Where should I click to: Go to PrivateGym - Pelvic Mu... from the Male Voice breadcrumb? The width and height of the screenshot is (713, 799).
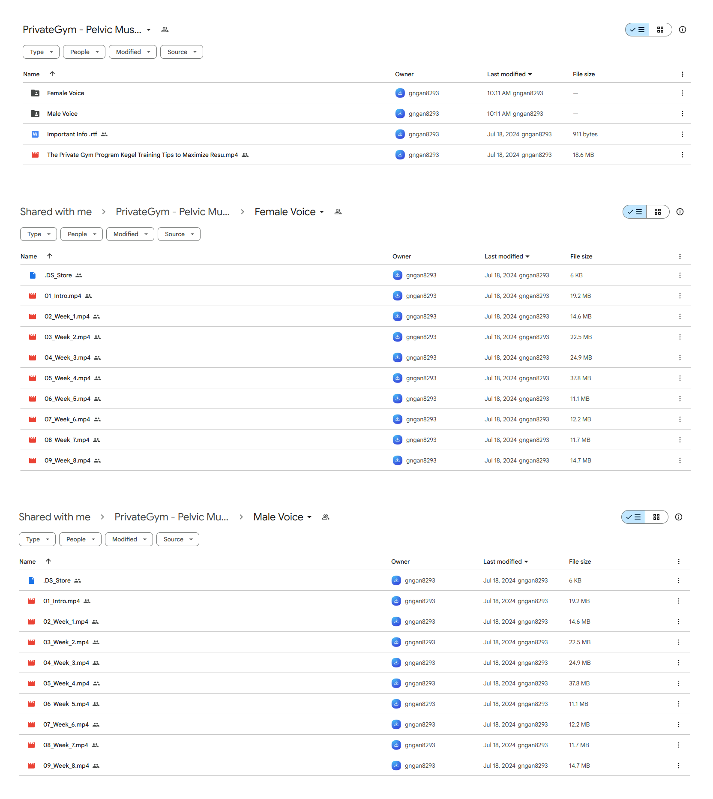(171, 517)
